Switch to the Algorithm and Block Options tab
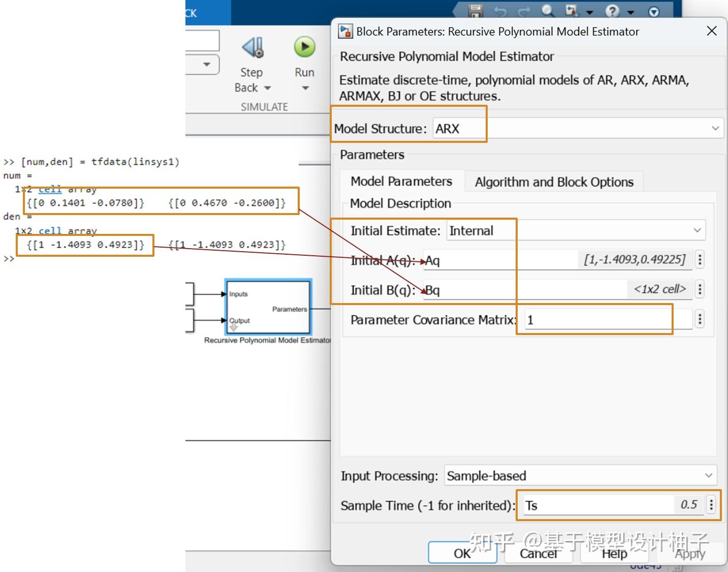This screenshot has width=728, height=572. coord(554,181)
